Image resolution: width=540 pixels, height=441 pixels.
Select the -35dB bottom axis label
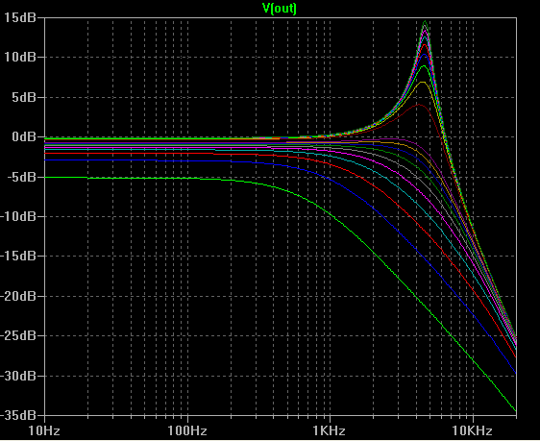point(18,415)
